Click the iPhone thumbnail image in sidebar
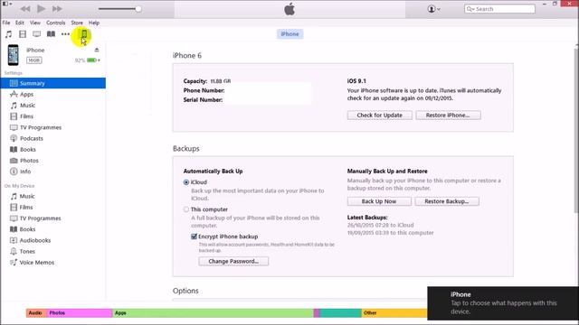 pyautogui.click(x=14, y=55)
